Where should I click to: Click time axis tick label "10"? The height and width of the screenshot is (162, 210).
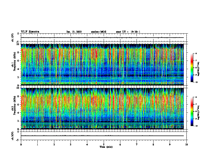pyautogui.click(x=186, y=145)
